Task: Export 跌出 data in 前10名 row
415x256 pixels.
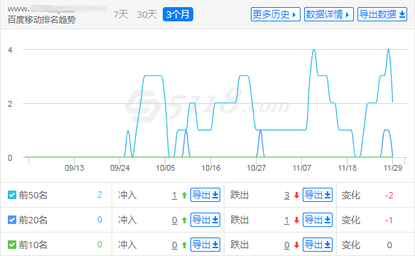Action: [318, 245]
